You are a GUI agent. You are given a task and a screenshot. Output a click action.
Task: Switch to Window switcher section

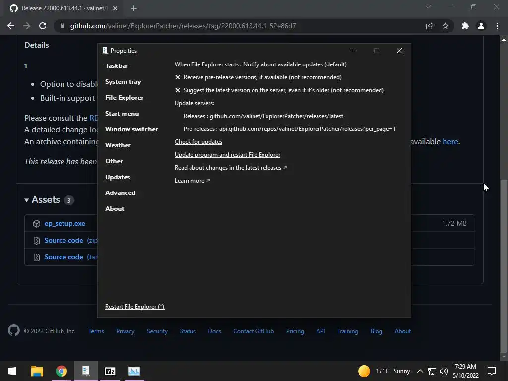pos(131,129)
